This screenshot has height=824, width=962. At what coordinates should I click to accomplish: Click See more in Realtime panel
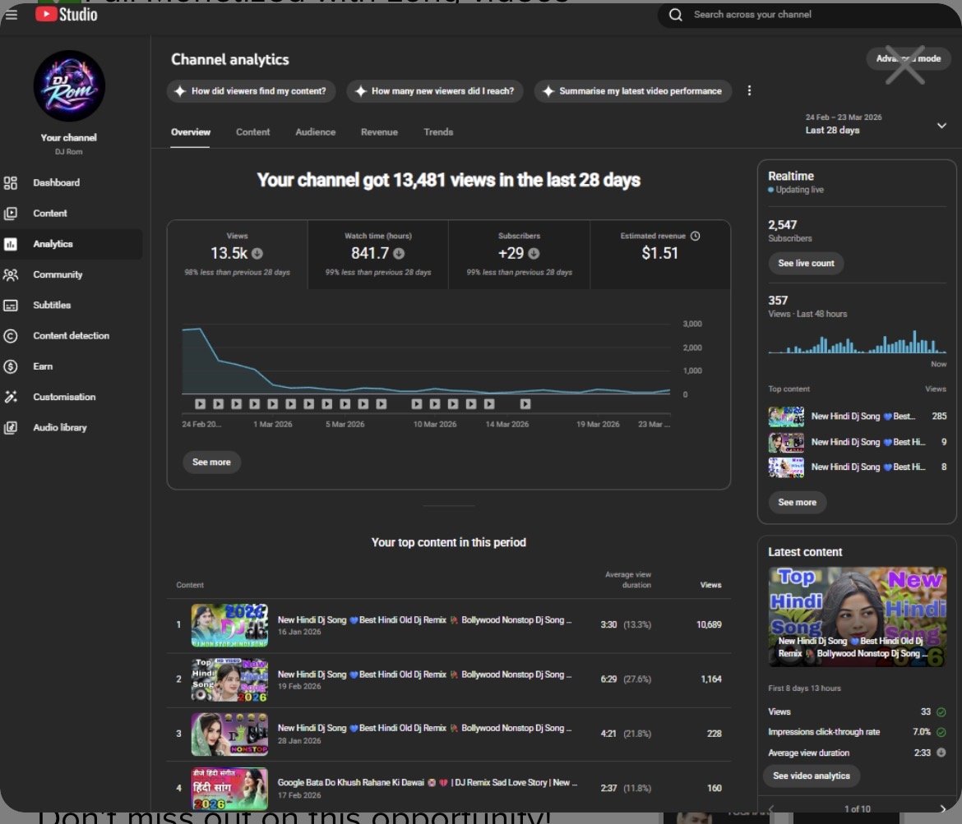(798, 502)
